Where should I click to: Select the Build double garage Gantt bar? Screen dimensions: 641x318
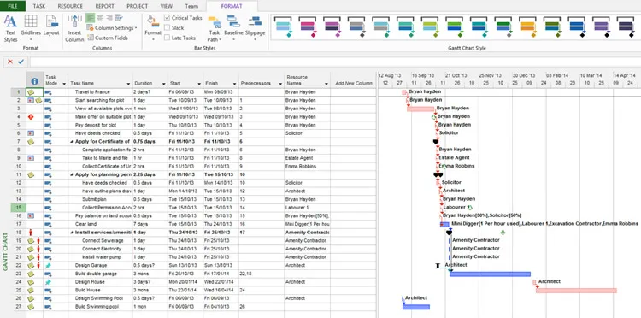[490, 274]
